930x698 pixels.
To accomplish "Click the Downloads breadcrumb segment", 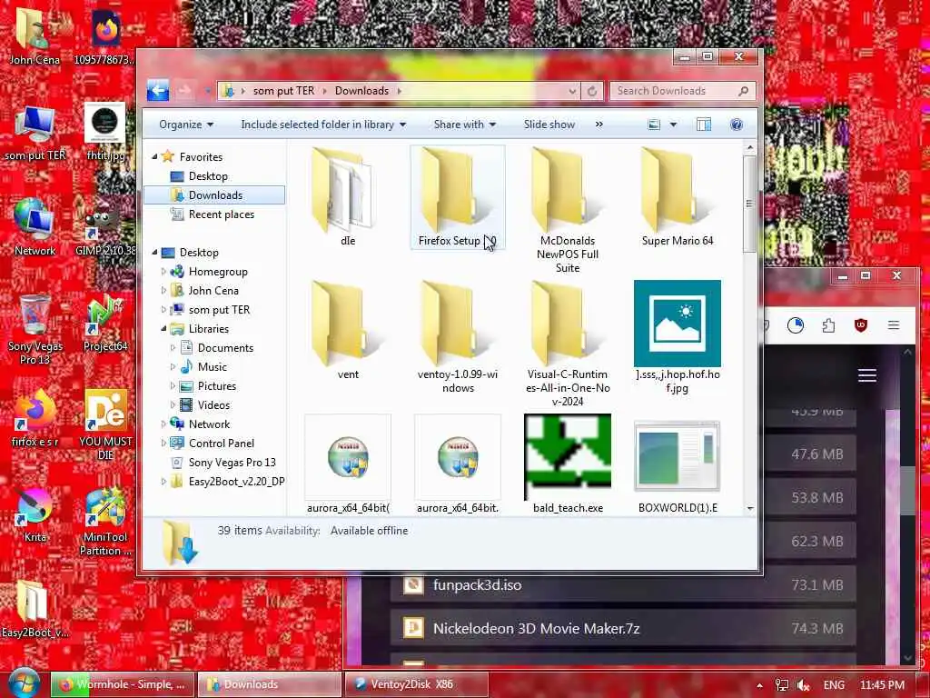I will tap(361, 91).
